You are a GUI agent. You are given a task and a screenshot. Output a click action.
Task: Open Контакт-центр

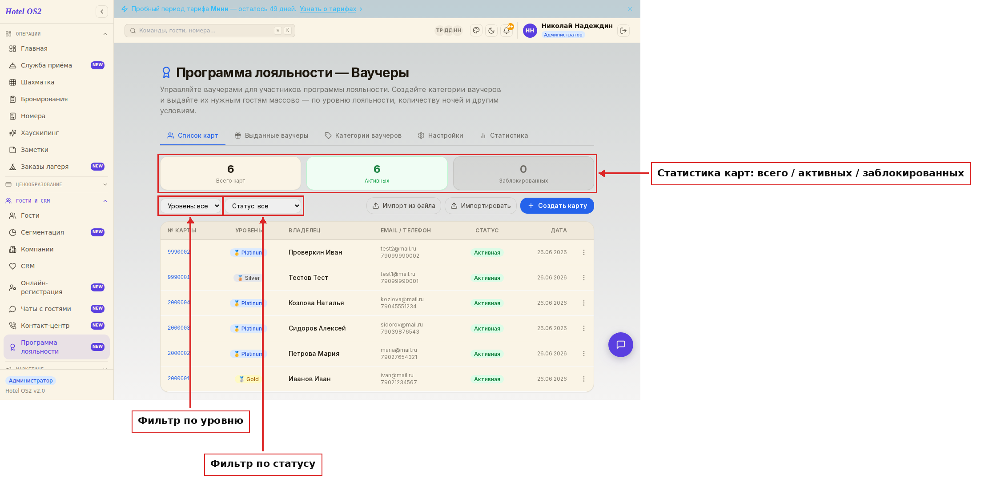pos(56,326)
